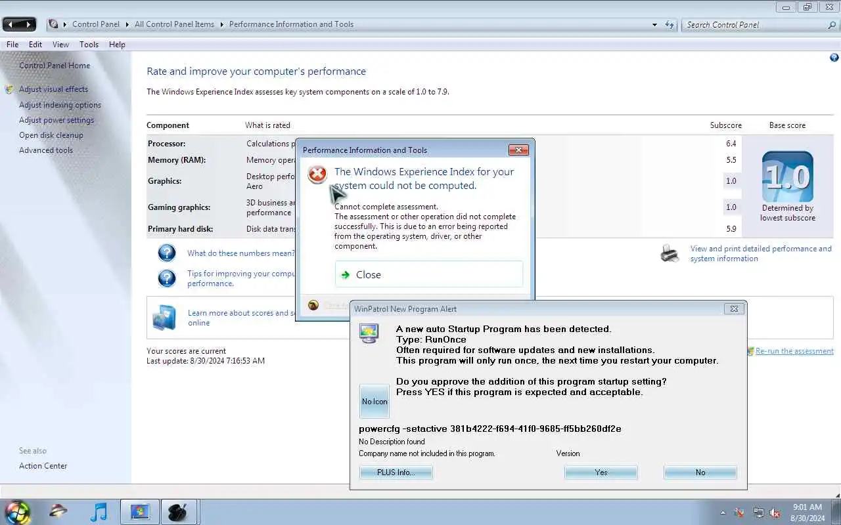841x525 pixels.
Task: Click the shield icon beside Adjust visual effects
Action: coord(9,89)
